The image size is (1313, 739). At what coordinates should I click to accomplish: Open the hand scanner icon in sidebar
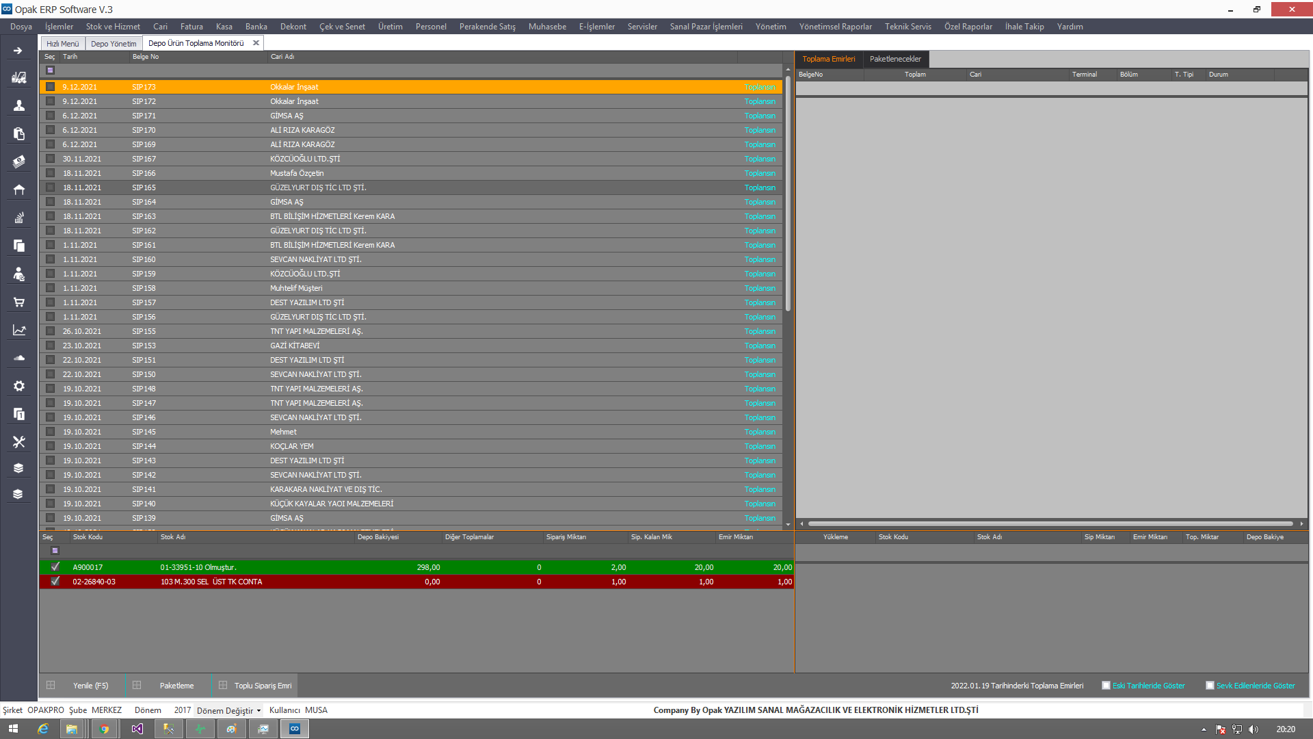tap(18, 218)
